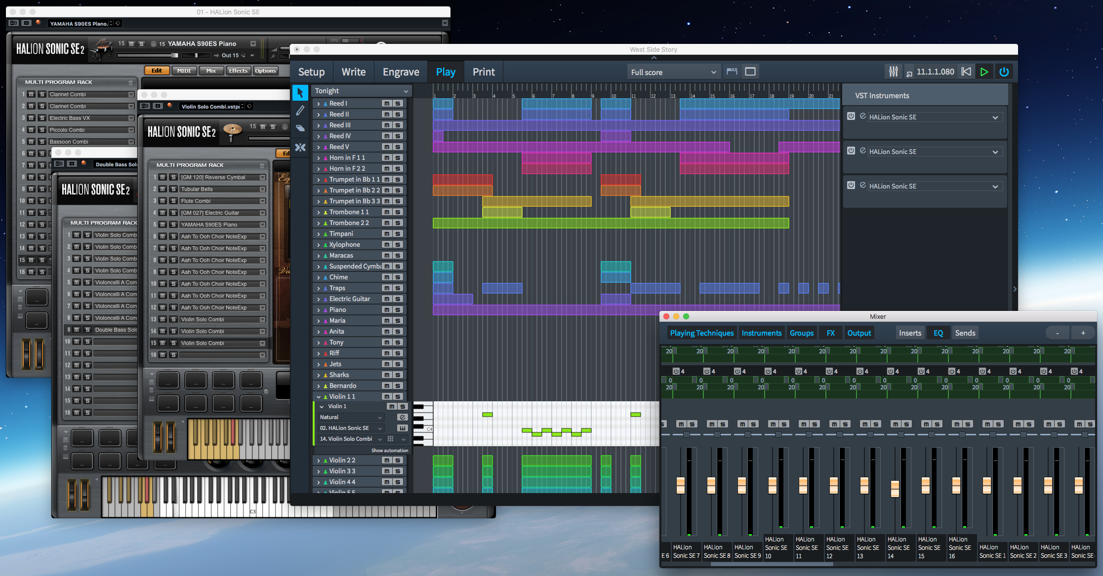Collapse the Violin 1 1 track
Viewport: 1103px width, 576px height.
(319, 397)
